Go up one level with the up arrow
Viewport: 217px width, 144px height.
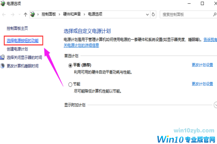coord(25,15)
